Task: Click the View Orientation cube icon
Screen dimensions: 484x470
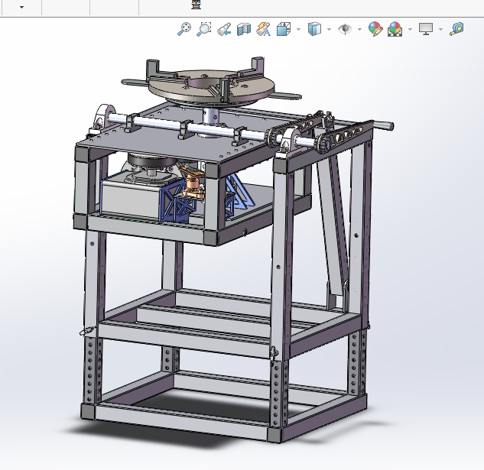Action: click(283, 30)
